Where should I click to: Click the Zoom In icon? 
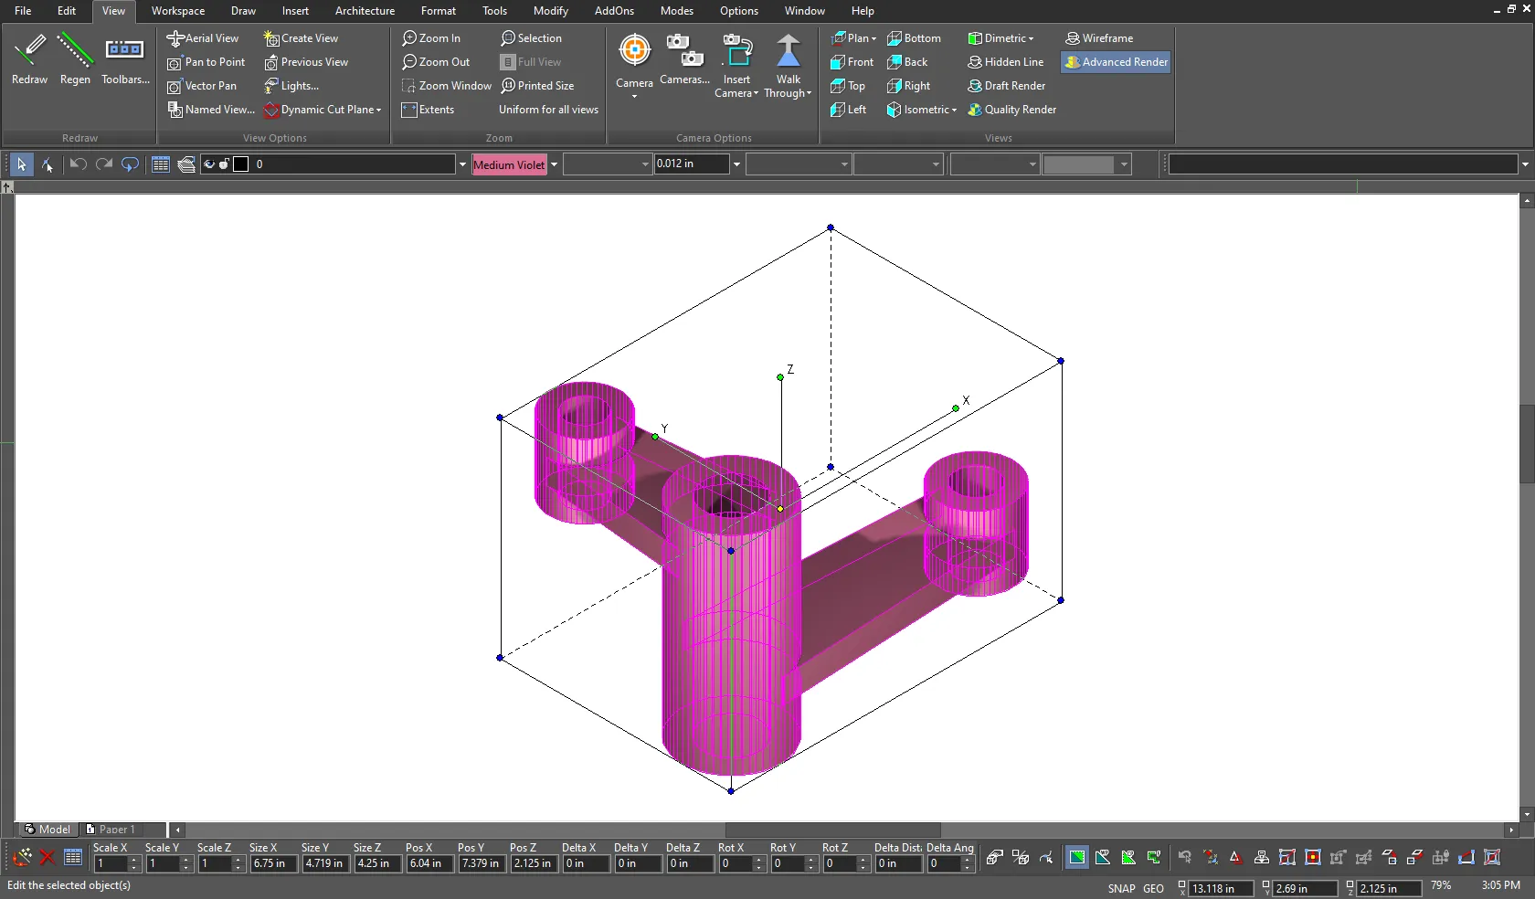click(x=409, y=38)
